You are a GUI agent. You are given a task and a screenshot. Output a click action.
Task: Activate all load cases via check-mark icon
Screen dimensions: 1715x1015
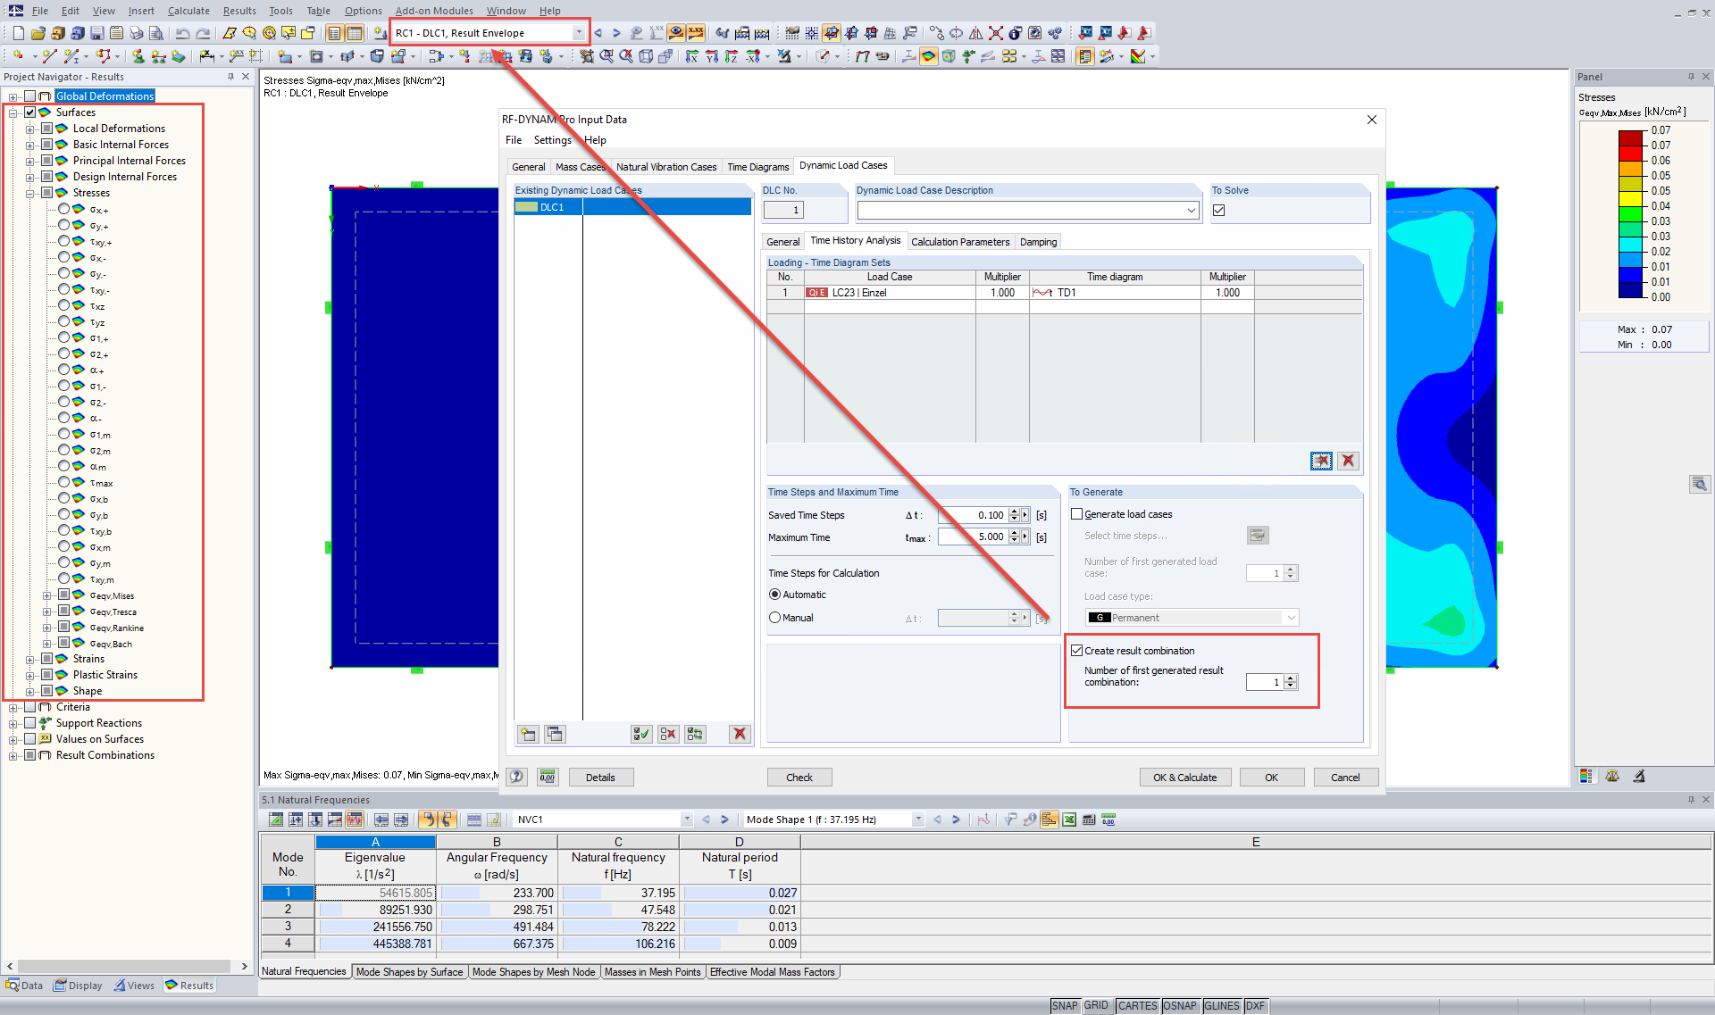tap(640, 734)
